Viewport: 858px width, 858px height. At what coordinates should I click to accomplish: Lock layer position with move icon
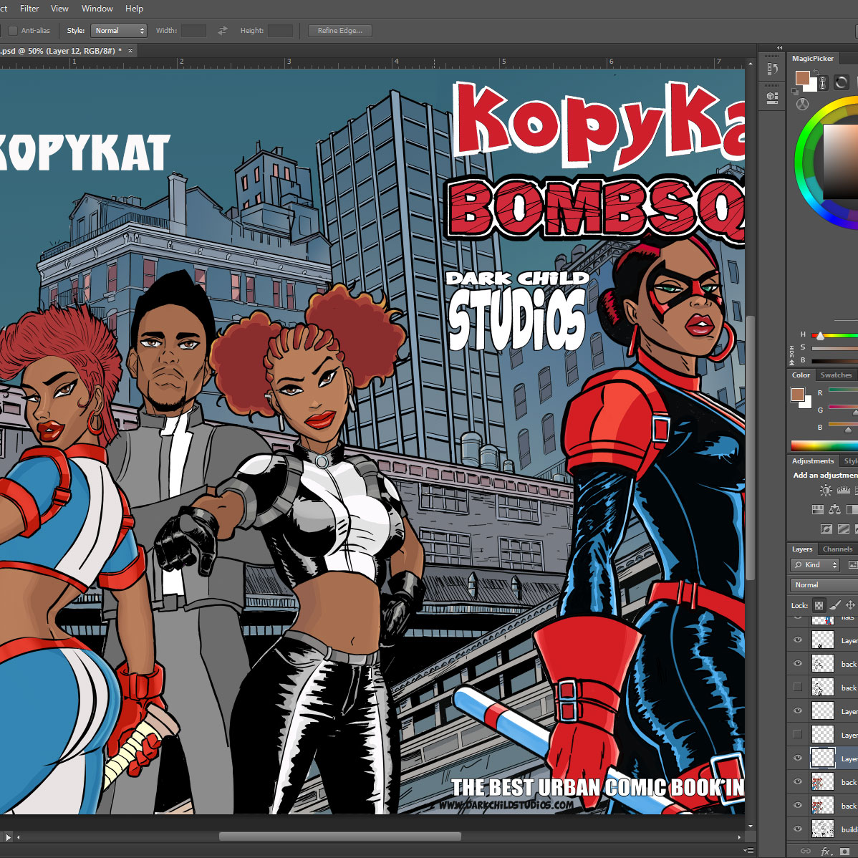click(x=850, y=605)
